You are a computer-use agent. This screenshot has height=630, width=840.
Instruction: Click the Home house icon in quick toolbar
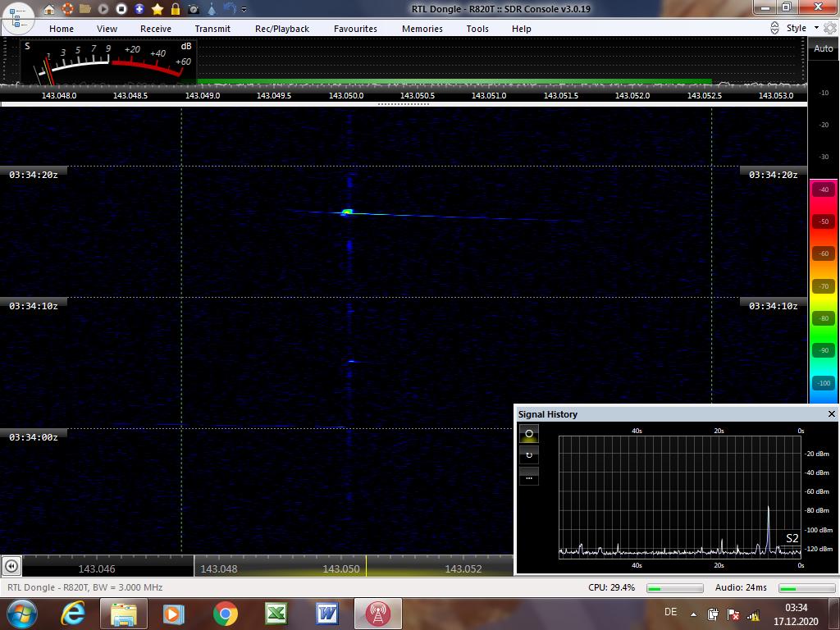tap(49, 9)
